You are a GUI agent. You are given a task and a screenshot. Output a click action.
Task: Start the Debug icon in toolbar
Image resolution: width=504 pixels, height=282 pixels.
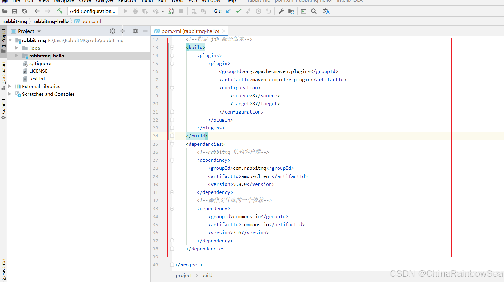click(135, 11)
